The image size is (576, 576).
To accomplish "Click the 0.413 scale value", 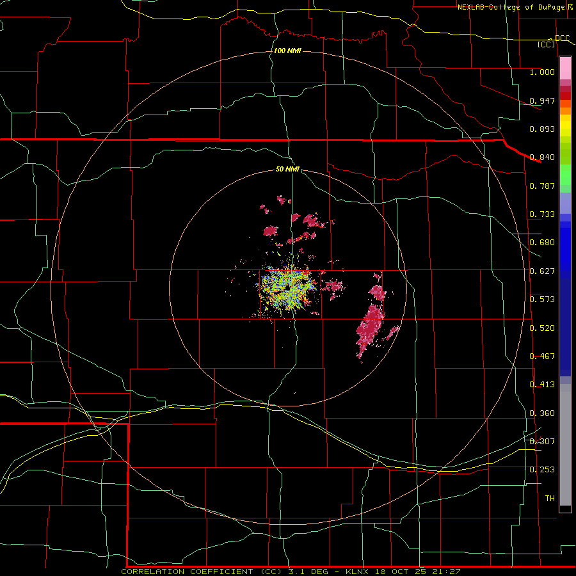I will pyautogui.click(x=542, y=385).
